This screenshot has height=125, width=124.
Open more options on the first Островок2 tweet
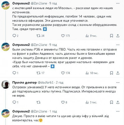point(118,3)
